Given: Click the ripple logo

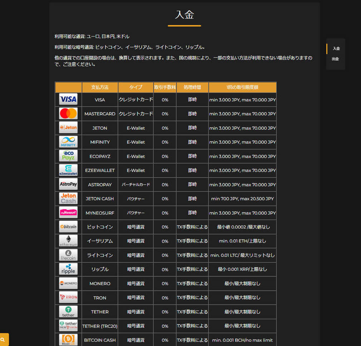Looking at the screenshot, I should pyautogui.click(x=68, y=269).
